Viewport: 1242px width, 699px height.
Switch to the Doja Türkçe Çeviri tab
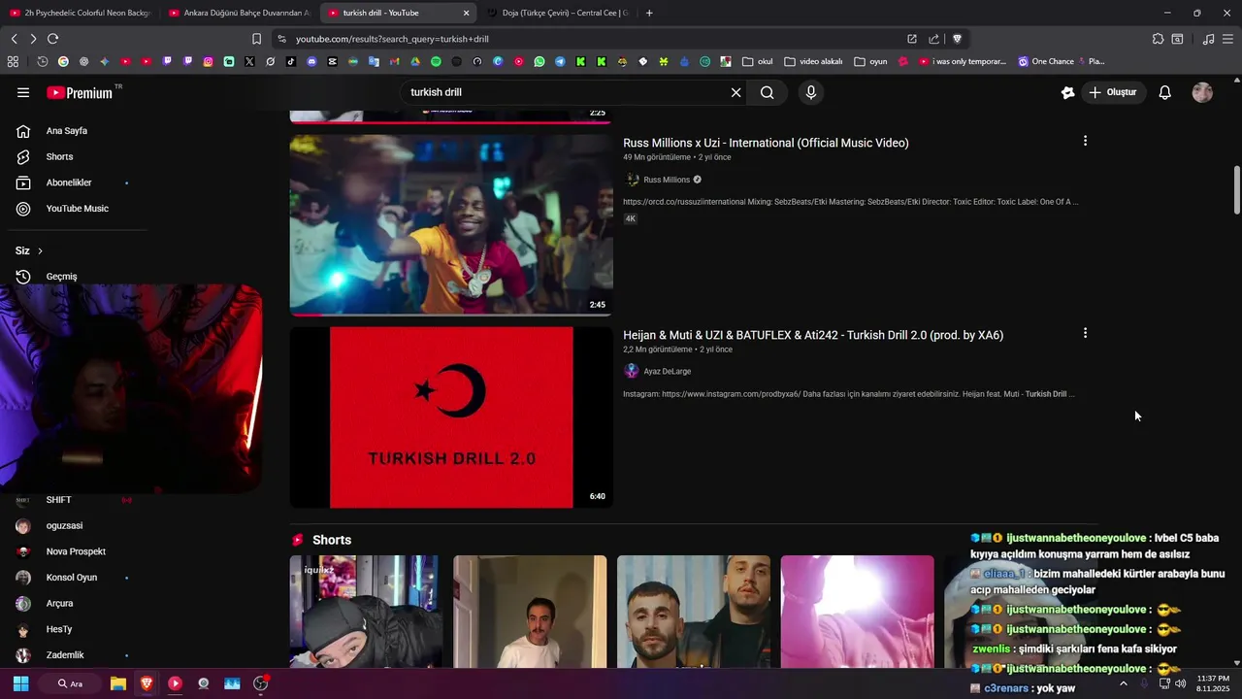pos(557,13)
